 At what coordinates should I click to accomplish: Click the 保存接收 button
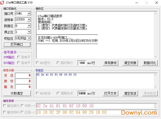tap(111, 63)
